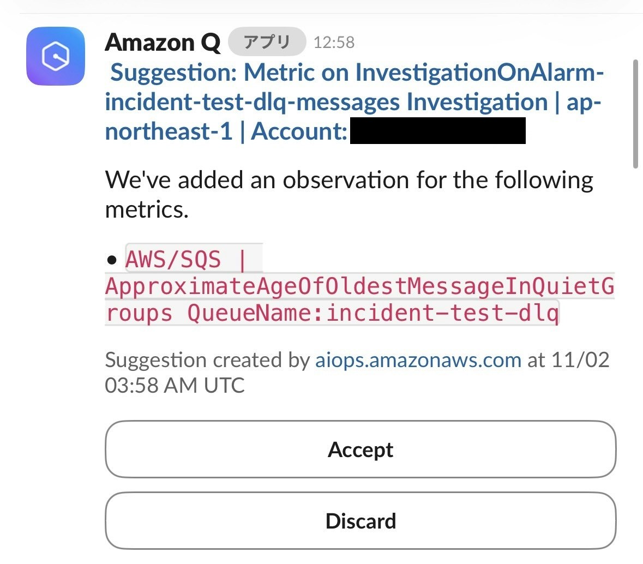Click the QueueName:incident-test-dlq code text
This screenshot has width=643, height=564.
point(373,313)
